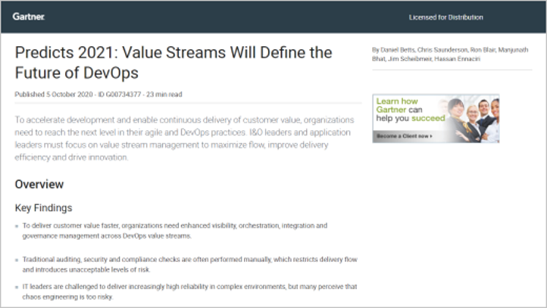The width and height of the screenshot is (547, 308).
Task: Click the business people photo in ad
Action: [472, 119]
